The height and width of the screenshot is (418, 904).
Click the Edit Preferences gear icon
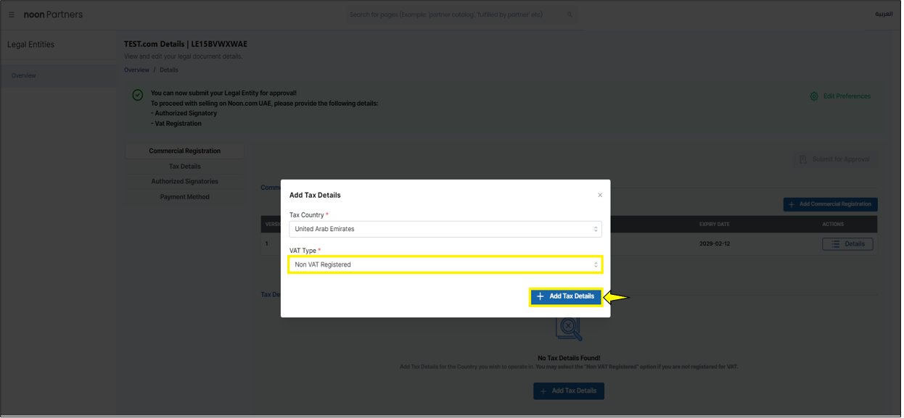(x=814, y=96)
